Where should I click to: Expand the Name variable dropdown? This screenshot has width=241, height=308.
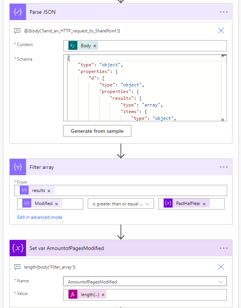point(221,282)
